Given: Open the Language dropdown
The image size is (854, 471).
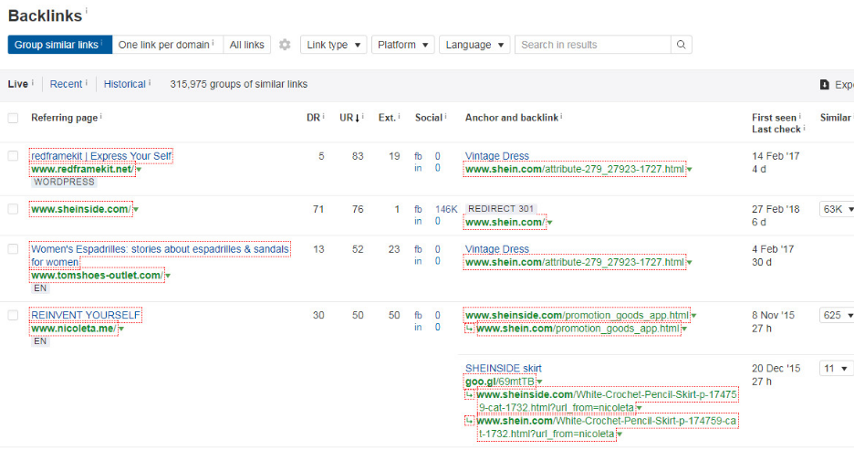Looking at the screenshot, I should [474, 45].
